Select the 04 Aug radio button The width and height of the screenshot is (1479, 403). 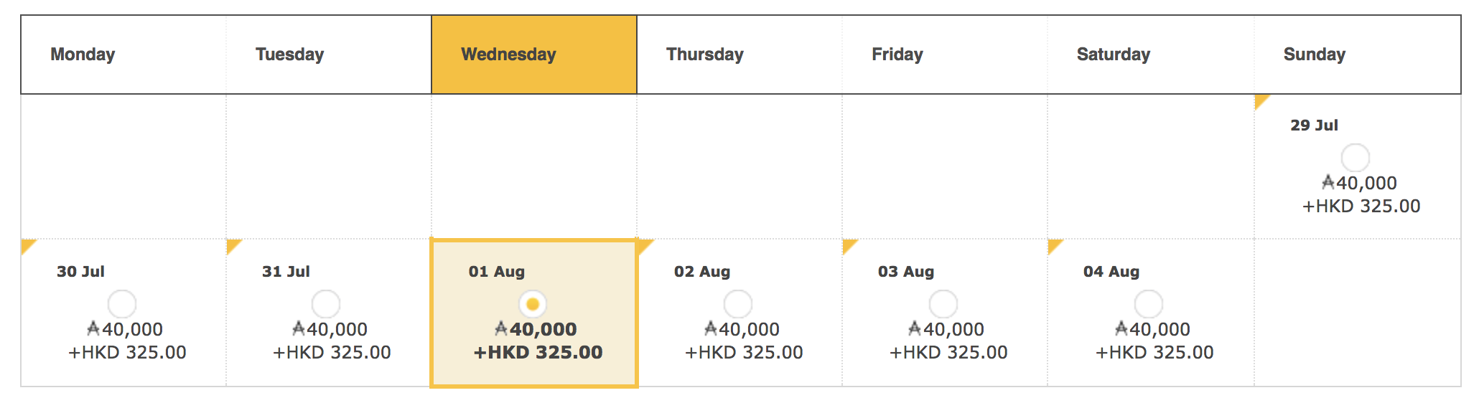[x=1149, y=304]
